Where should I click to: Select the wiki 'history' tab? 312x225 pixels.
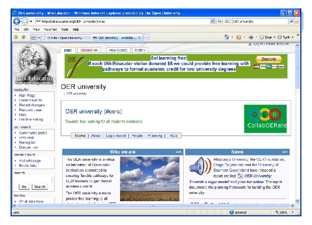140,50
